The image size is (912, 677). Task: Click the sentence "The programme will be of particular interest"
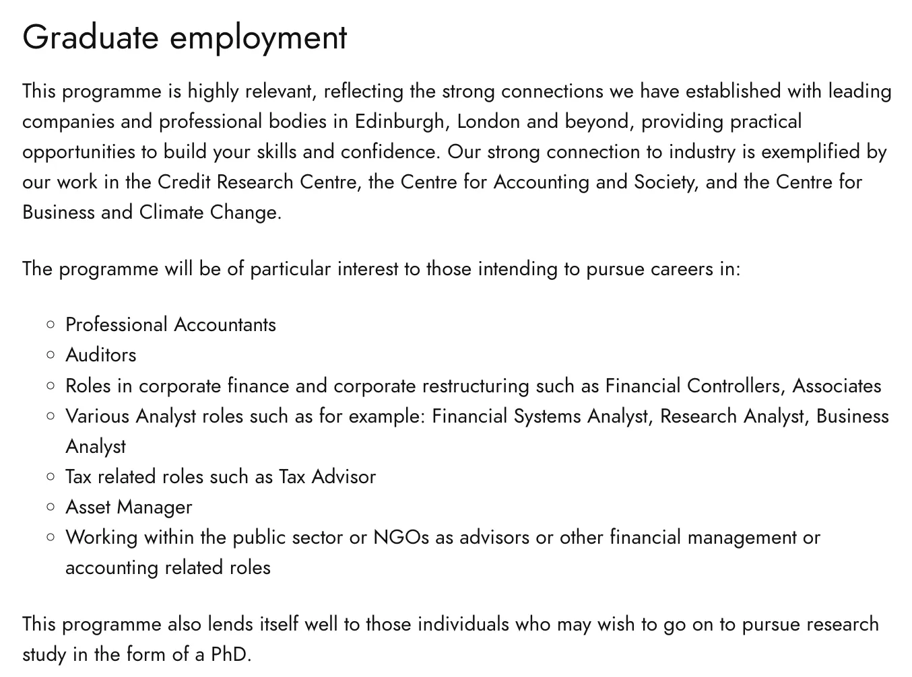click(x=381, y=269)
